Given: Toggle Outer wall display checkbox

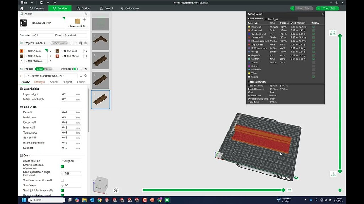Looking at the screenshot, I should tap(314, 30).
